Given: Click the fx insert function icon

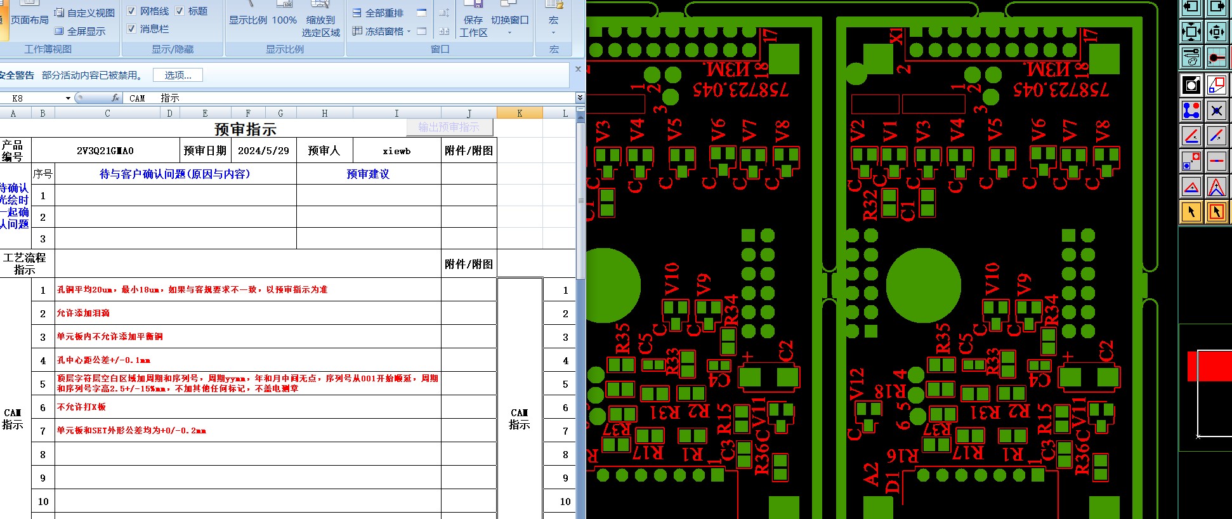Looking at the screenshot, I should coord(115,98).
